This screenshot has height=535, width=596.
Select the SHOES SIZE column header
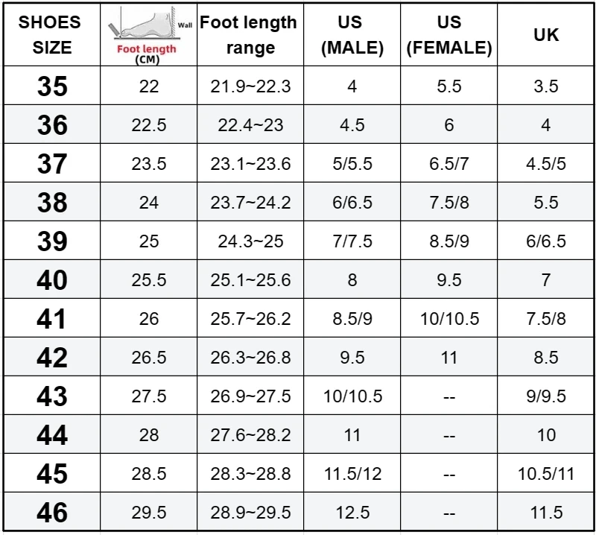pyautogui.click(x=51, y=35)
